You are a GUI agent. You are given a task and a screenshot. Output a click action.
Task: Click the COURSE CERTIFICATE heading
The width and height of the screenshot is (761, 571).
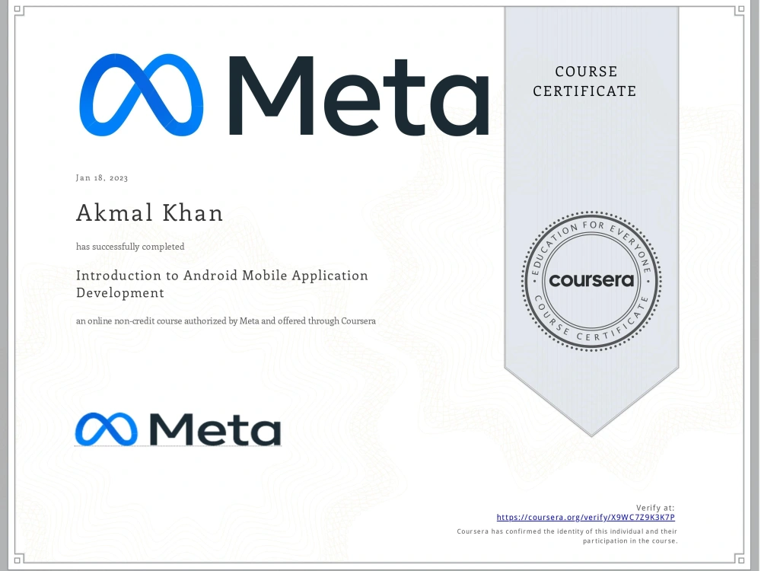584,81
